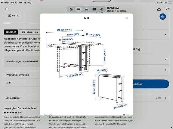Screen dimensions: 173x129
Task: Click the chevron beside 2.418 reviews
Action: click(166, 98)
